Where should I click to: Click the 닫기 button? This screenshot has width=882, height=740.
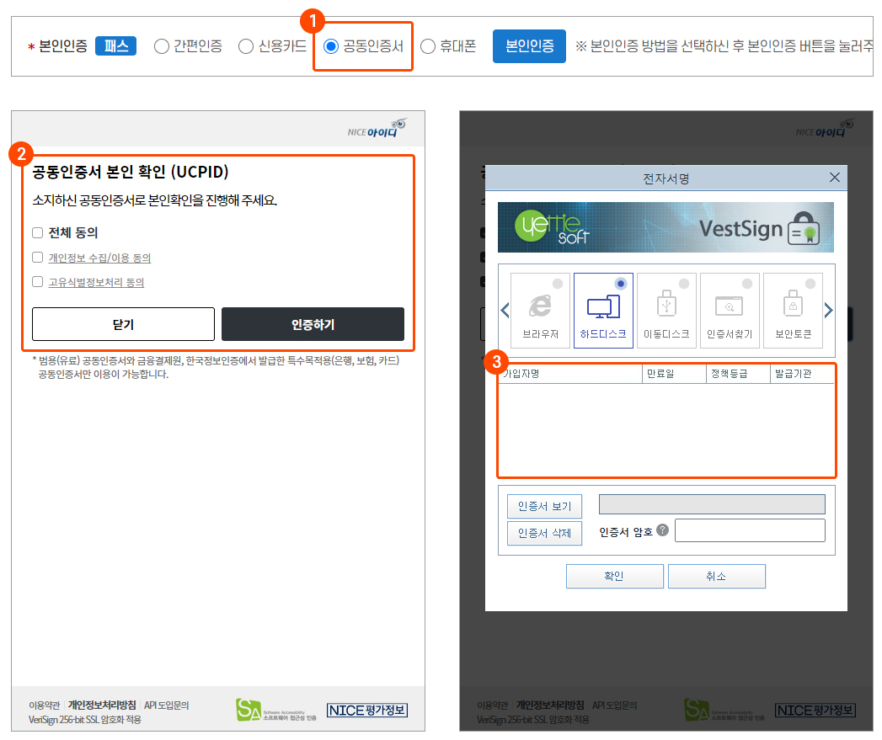pos(123,324)
